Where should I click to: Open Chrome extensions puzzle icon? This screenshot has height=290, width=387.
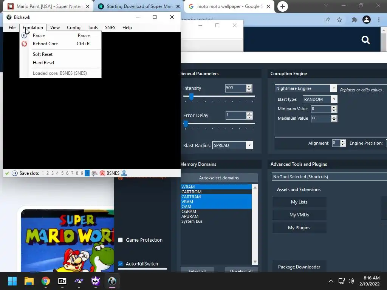tap(354, 20)
